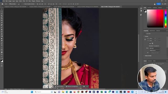Click the Windows Start button

coord(32,92)
